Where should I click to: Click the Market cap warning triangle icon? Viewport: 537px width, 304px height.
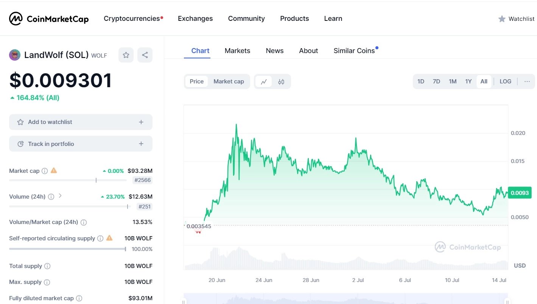54,171
